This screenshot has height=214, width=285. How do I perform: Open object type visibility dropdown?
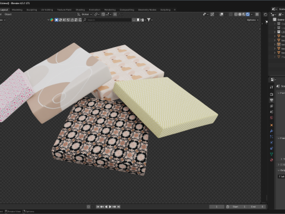[x=205, y=14]
